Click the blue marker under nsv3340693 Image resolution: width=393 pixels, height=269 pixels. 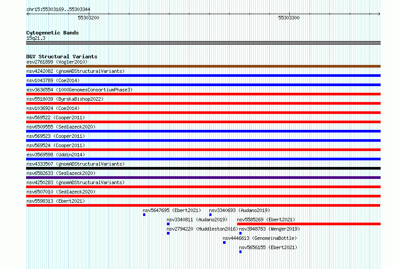(x=210, y=215)
